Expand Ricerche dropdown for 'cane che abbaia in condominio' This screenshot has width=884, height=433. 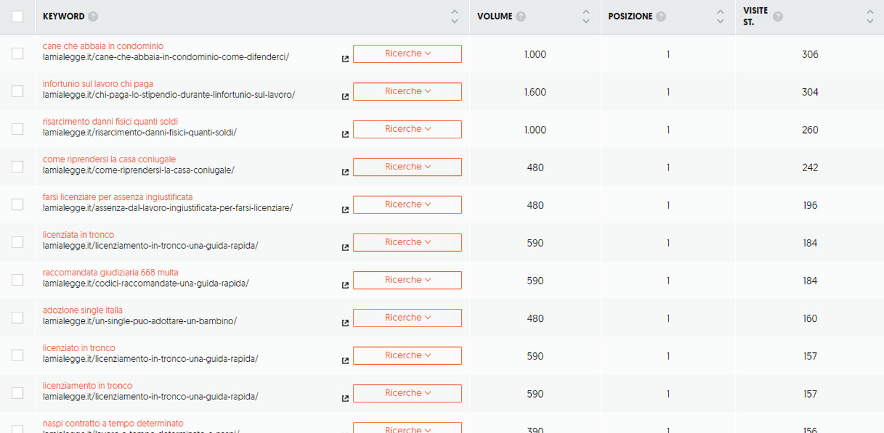[407, 54]
